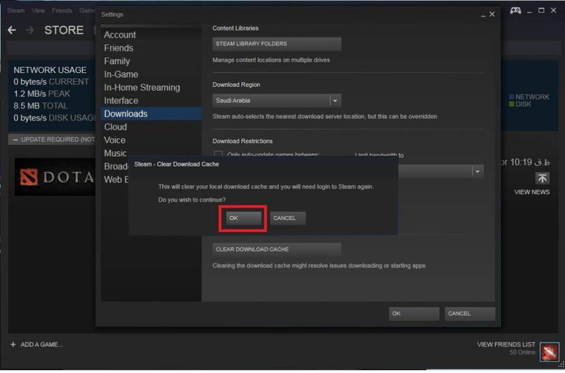Click the Clear Download Cache button

click(x=276, y=250)
